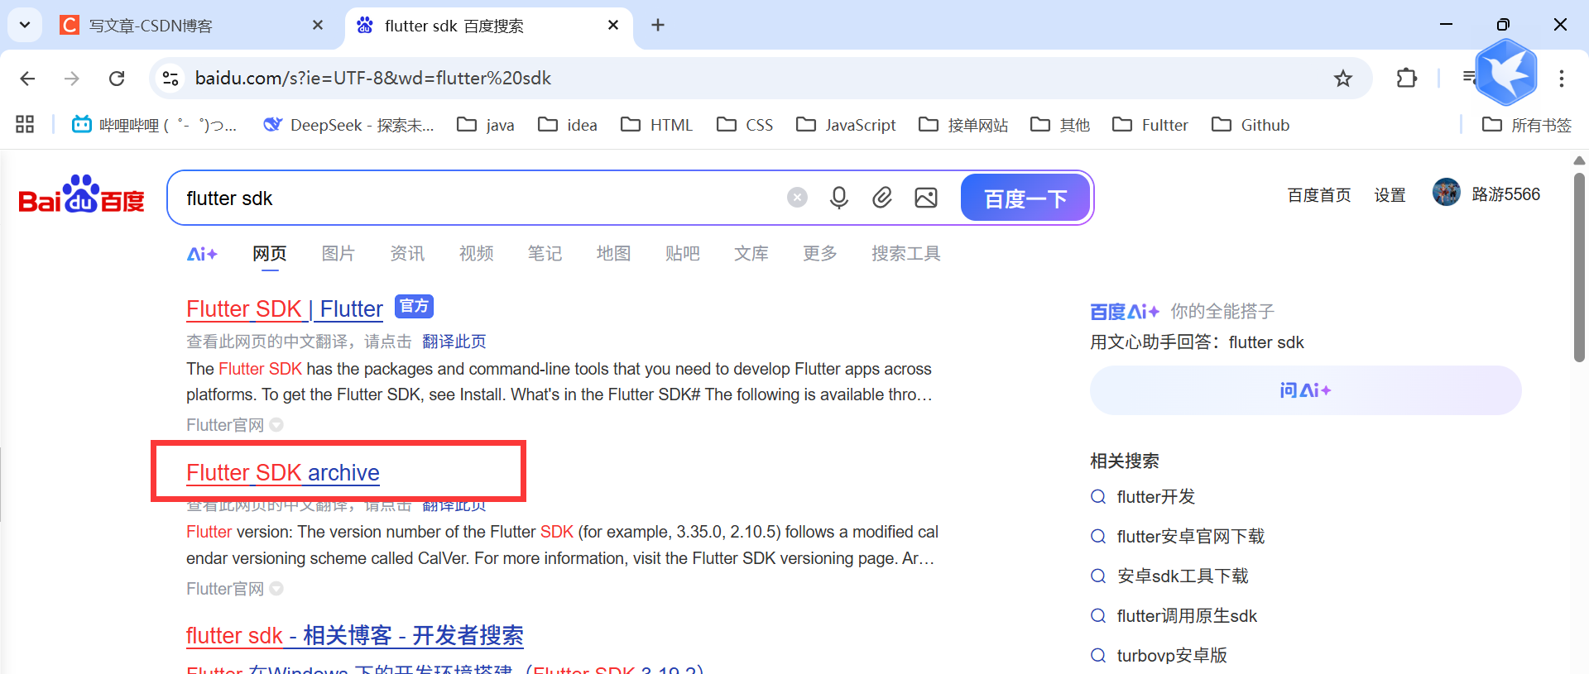Screen dimensions: 1589x674
Task: Click the browser back arrow
Action: point(27,79)
